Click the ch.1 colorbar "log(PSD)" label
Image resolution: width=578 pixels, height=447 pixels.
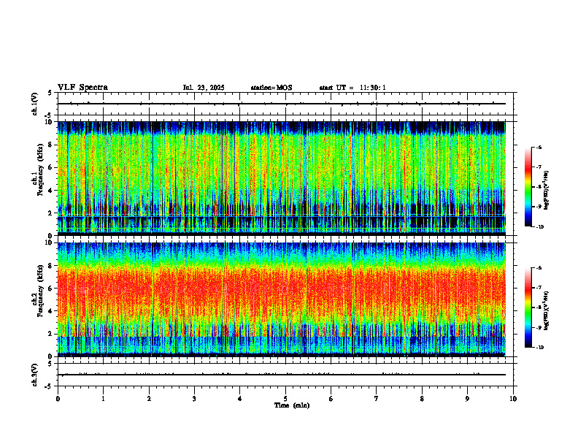pyautogui.click(x=547, y=191)
